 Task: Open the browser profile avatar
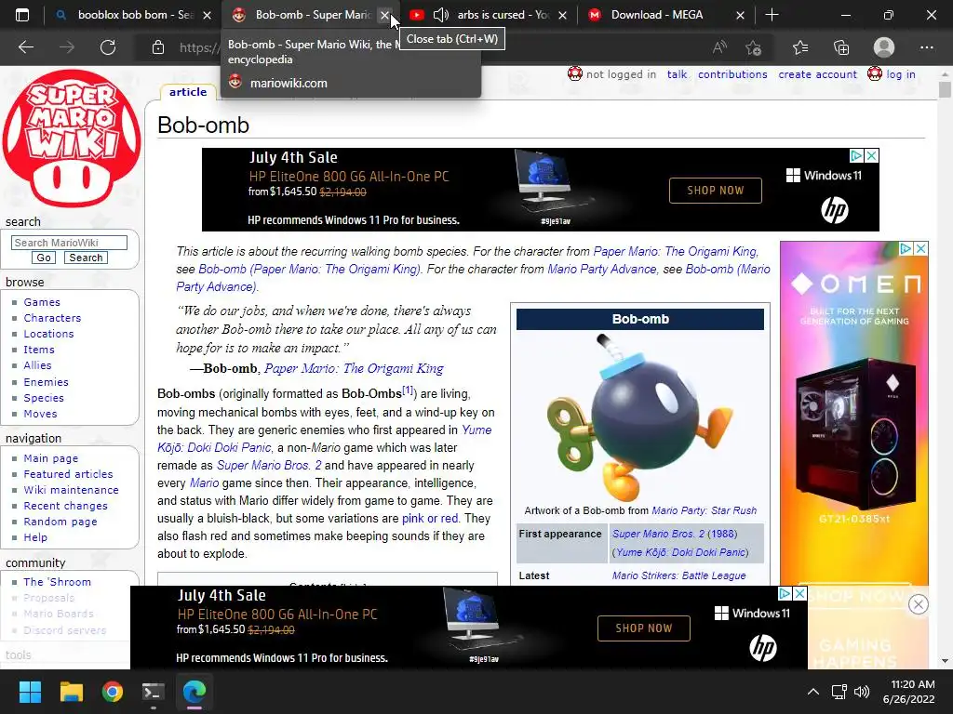pos(884,47)
